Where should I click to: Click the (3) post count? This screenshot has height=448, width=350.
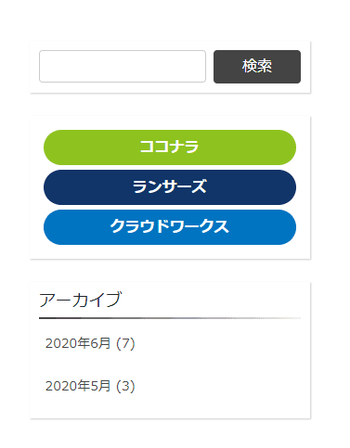pyautogui.click(x=125, y=386)
